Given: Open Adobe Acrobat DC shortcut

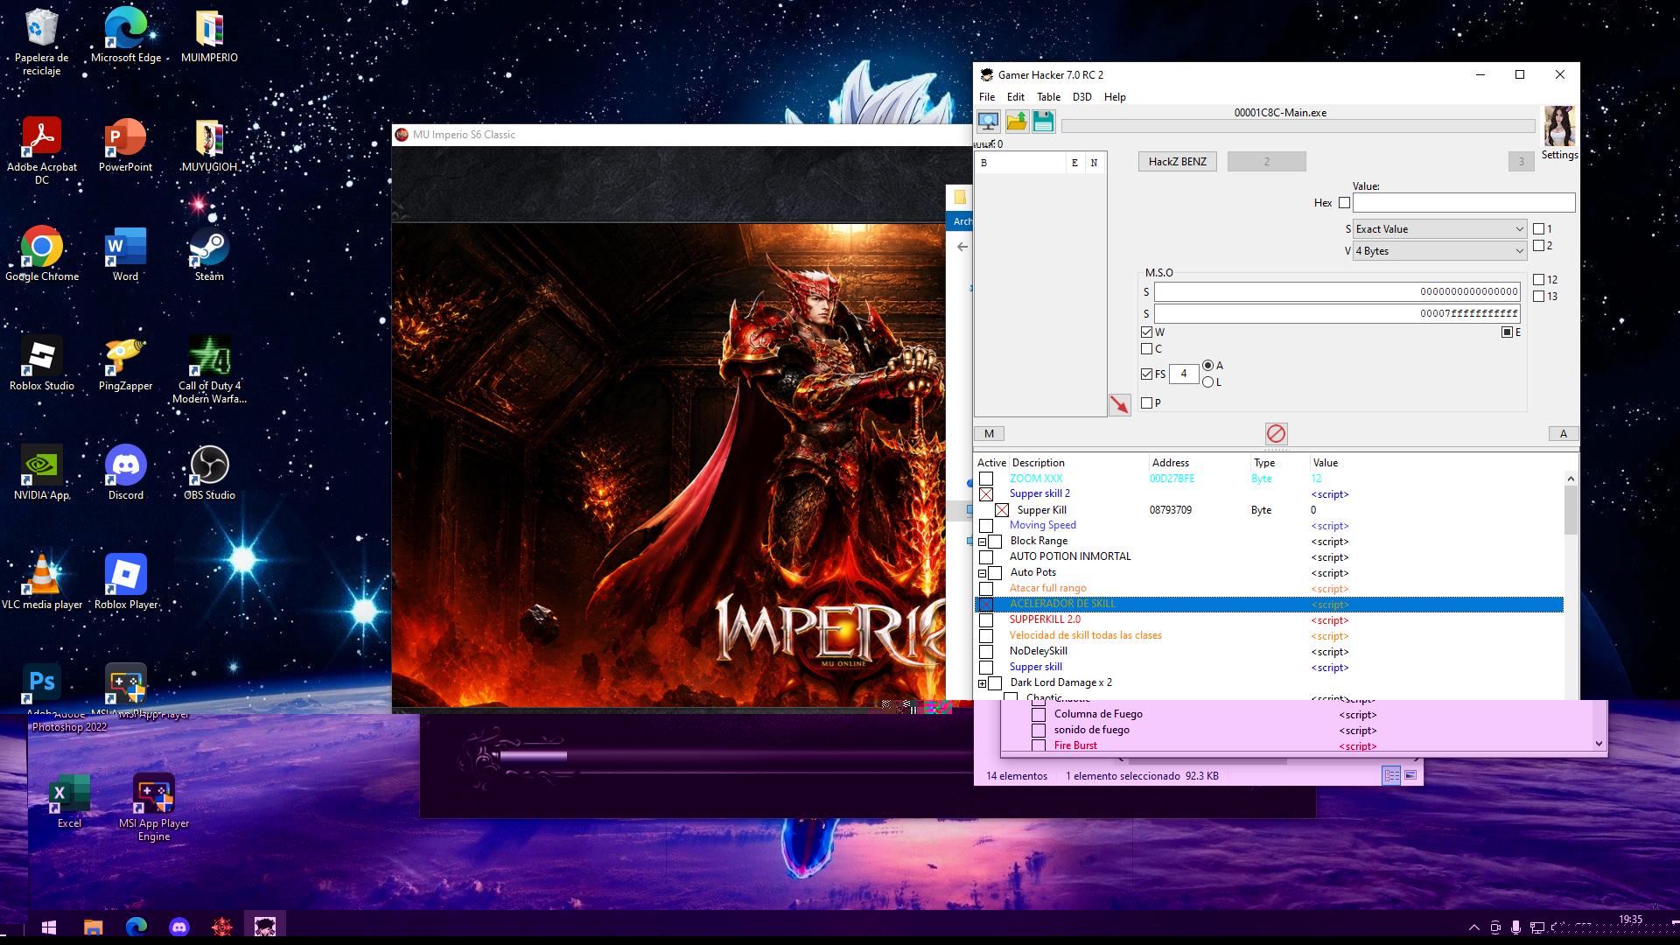Looking at the screenshot, I should pyautogui.click(x=41, y=150).
